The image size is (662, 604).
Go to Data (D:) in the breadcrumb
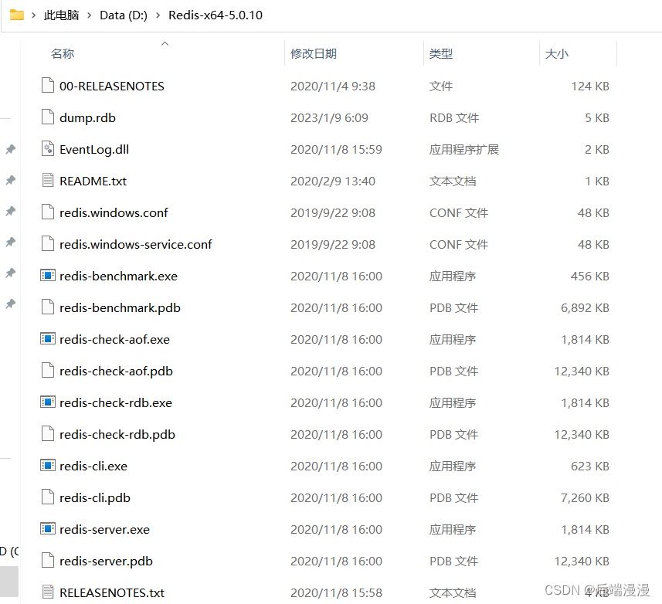tap(124, 15)
